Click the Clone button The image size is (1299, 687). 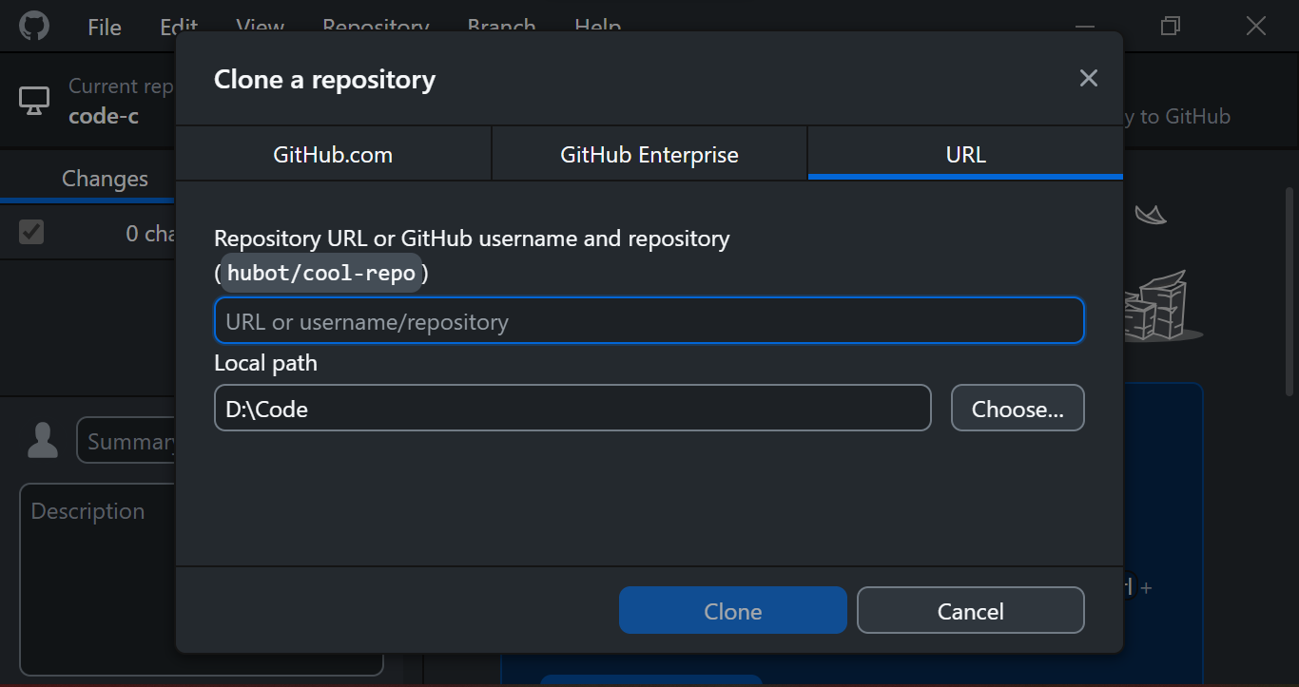(732, 611)
